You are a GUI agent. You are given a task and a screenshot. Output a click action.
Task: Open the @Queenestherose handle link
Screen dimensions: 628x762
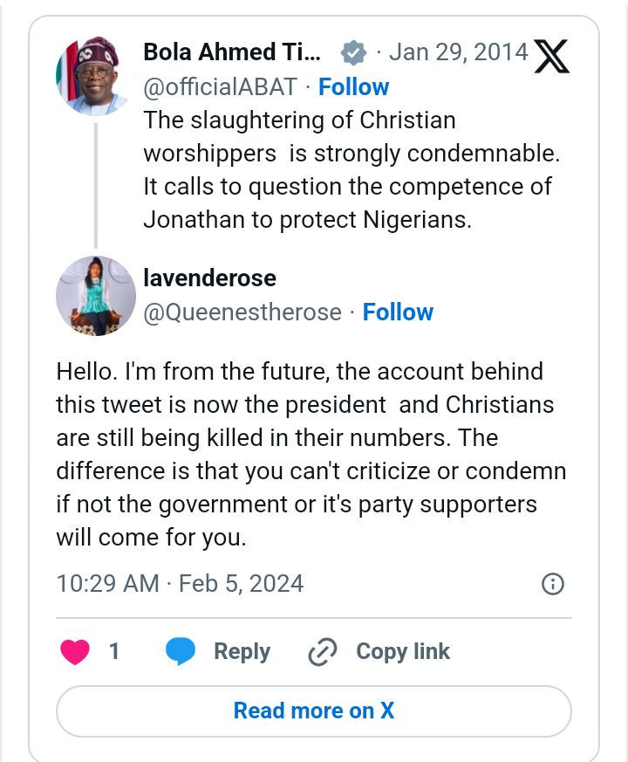pos(242,312)
